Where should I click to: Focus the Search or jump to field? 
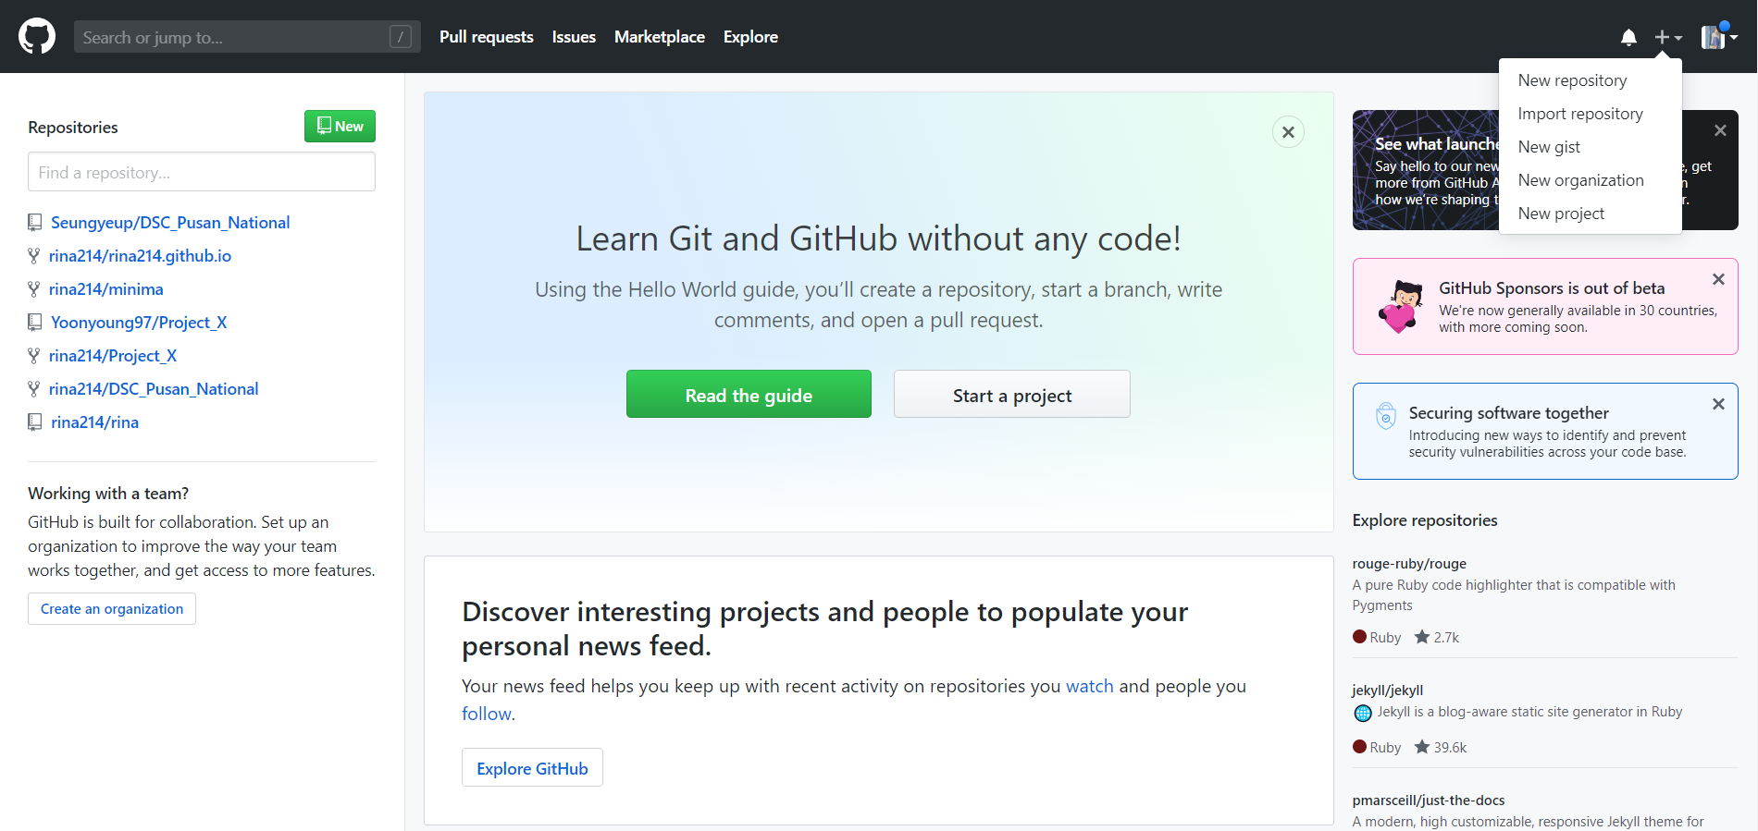pyautogui.click(x=247, y=37)
